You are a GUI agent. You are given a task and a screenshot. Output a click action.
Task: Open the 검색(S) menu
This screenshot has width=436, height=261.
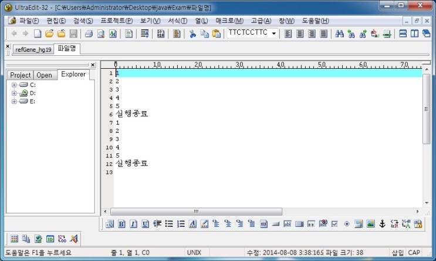point(83,21)
